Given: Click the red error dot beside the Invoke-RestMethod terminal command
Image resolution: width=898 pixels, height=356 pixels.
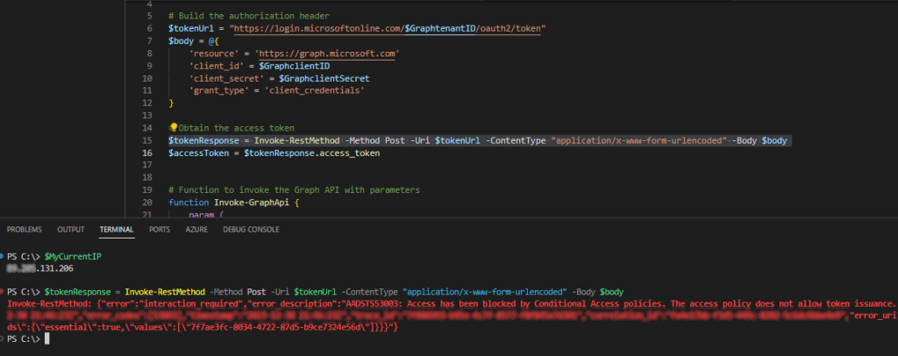Looking at the screenshot, I should pyautogui.click(x=3, y=291).
